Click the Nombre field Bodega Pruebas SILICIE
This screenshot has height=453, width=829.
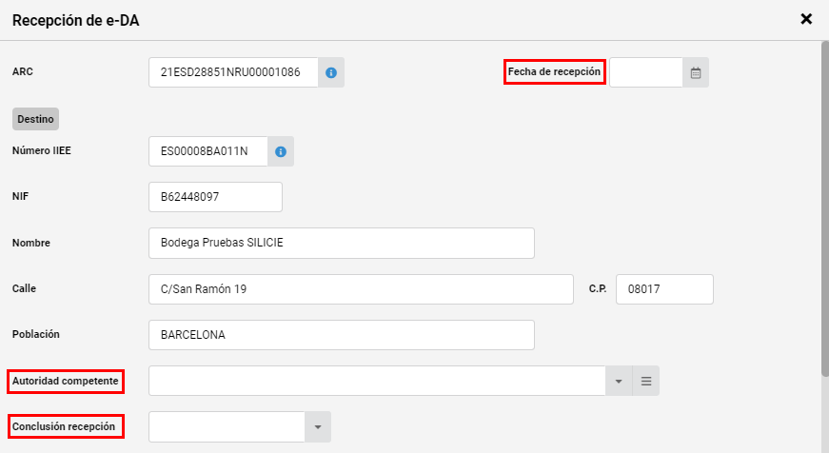(x=342, y=243)
